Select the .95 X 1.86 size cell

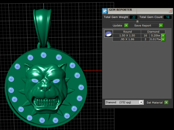127,39
